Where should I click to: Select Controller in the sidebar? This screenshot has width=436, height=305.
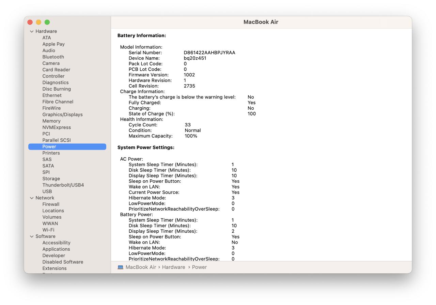pyautogui.click(x=53, y=76)
